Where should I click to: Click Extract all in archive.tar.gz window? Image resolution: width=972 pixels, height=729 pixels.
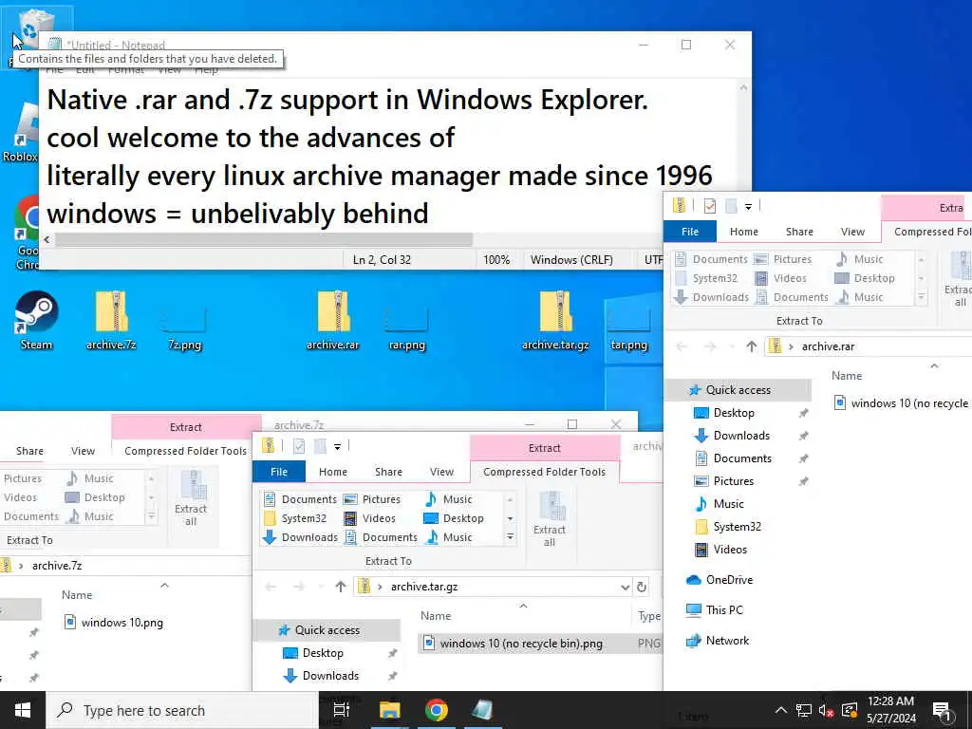550,519
